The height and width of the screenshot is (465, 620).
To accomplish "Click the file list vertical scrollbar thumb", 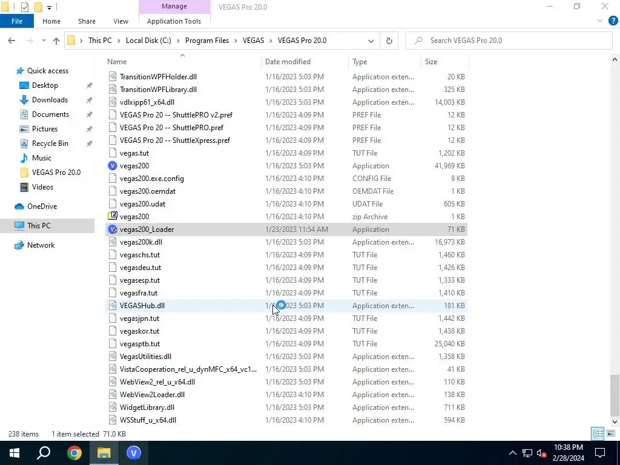I will (x=615, y=395).
